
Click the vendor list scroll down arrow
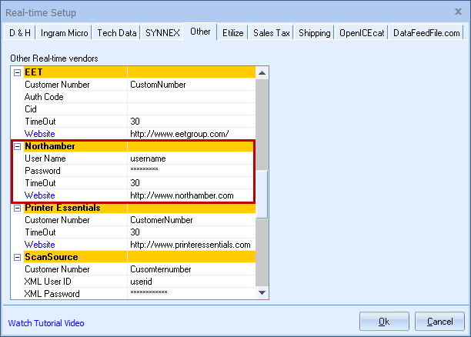(x=262, y=292)
